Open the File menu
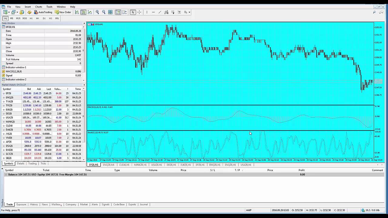 [x=9, y=7]
